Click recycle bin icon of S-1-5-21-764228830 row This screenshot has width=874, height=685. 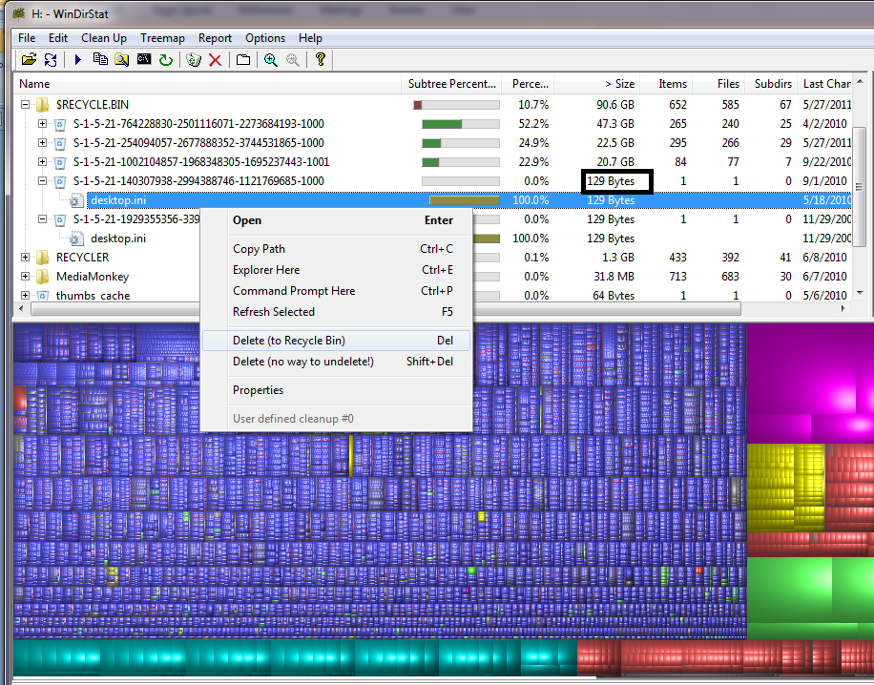coord(60,124)
